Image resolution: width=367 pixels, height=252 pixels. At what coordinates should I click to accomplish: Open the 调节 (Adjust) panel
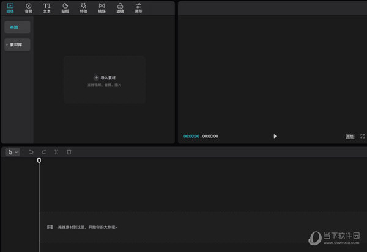coord(138,8)
